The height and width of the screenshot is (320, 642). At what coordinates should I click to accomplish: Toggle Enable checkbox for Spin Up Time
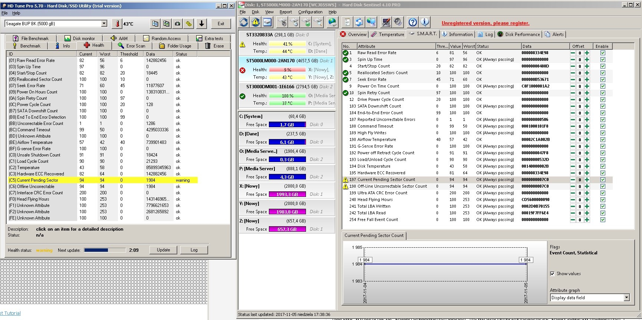[x=603, y=59]
